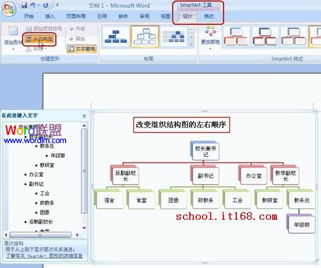Click text pane scroll-right arrow
Viewport: 321px width, 268px height.
coord(77,235)
